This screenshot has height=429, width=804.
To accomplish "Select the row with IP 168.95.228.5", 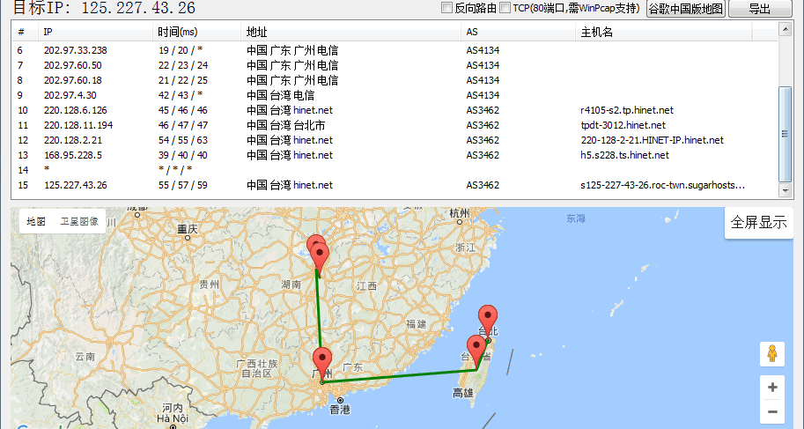I will tap(395, 155).
